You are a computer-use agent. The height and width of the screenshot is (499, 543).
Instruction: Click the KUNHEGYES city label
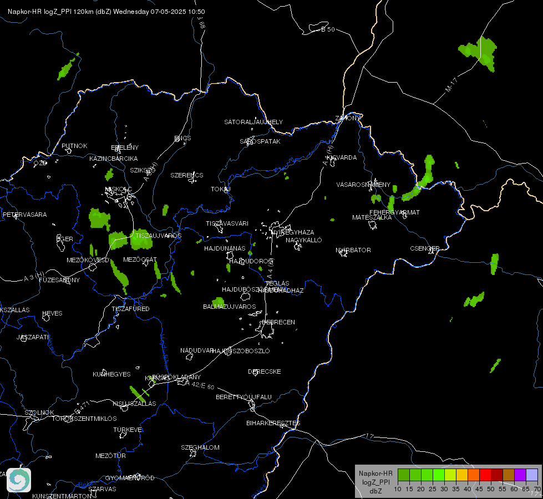pyautogui.click(x=111, y=374)
